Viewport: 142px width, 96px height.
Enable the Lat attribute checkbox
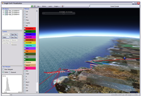point(25,15)
